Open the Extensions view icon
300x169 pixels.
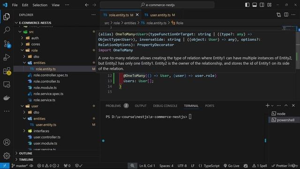pos(7,71)
